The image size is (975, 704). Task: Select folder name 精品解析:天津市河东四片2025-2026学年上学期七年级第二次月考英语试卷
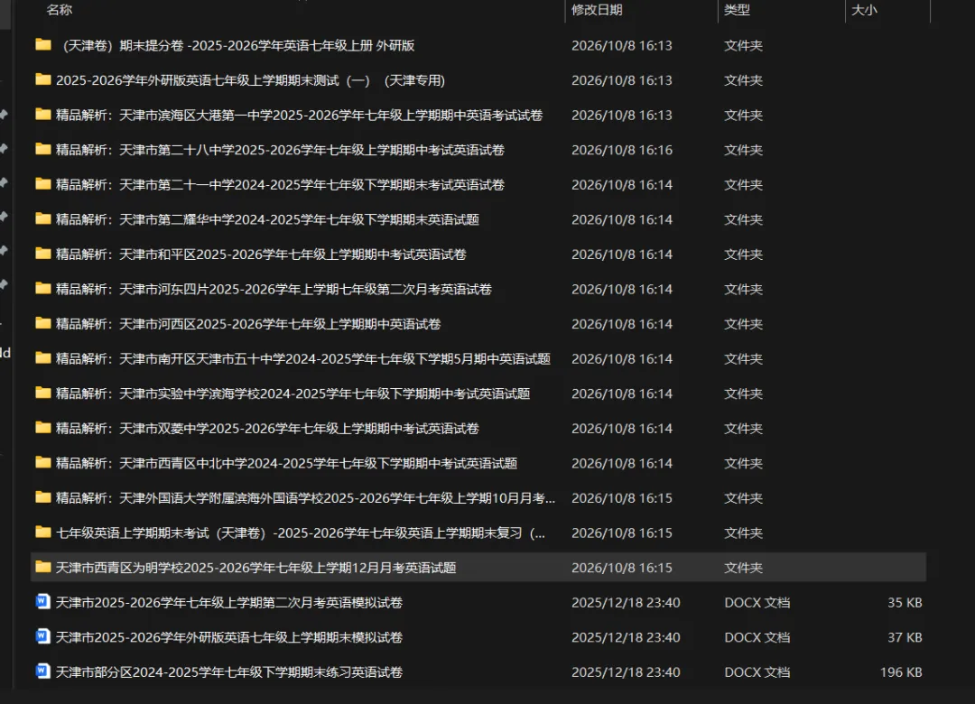click(274, 289)
